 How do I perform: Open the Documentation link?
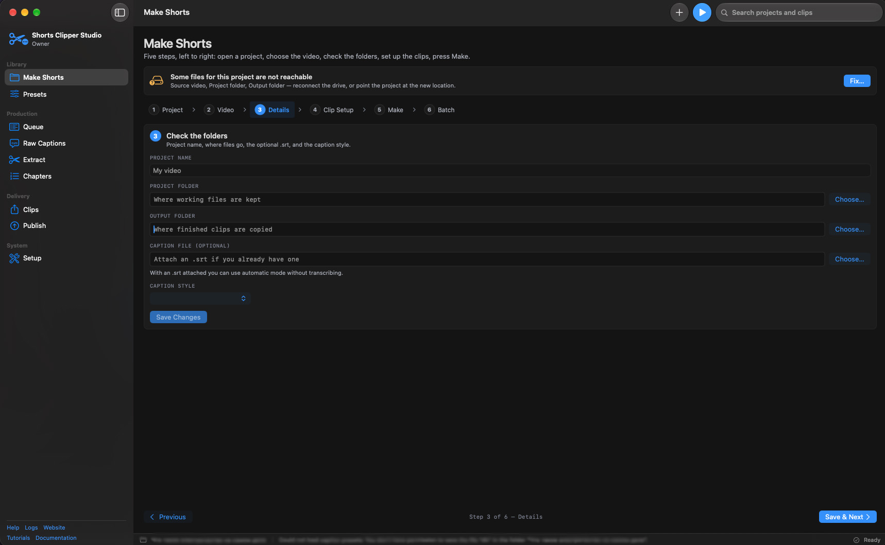coord(56,538)
